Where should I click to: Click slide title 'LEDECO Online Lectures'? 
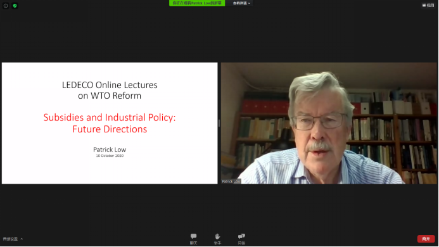(110, 85)
